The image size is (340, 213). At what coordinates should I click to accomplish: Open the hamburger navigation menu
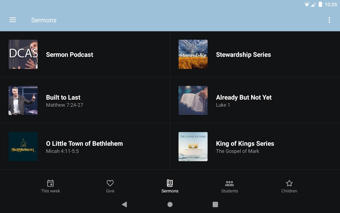pos(13,20)
